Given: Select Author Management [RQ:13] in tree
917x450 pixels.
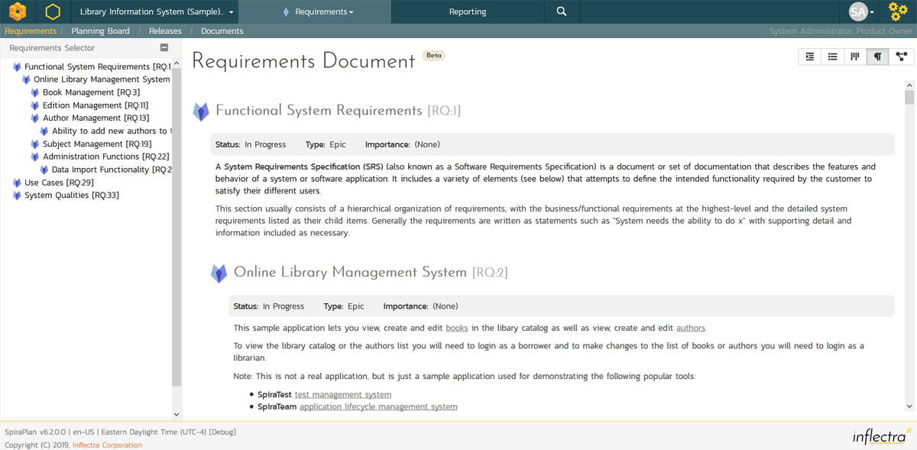Looking at the screenshot, I should pos(96,118).
